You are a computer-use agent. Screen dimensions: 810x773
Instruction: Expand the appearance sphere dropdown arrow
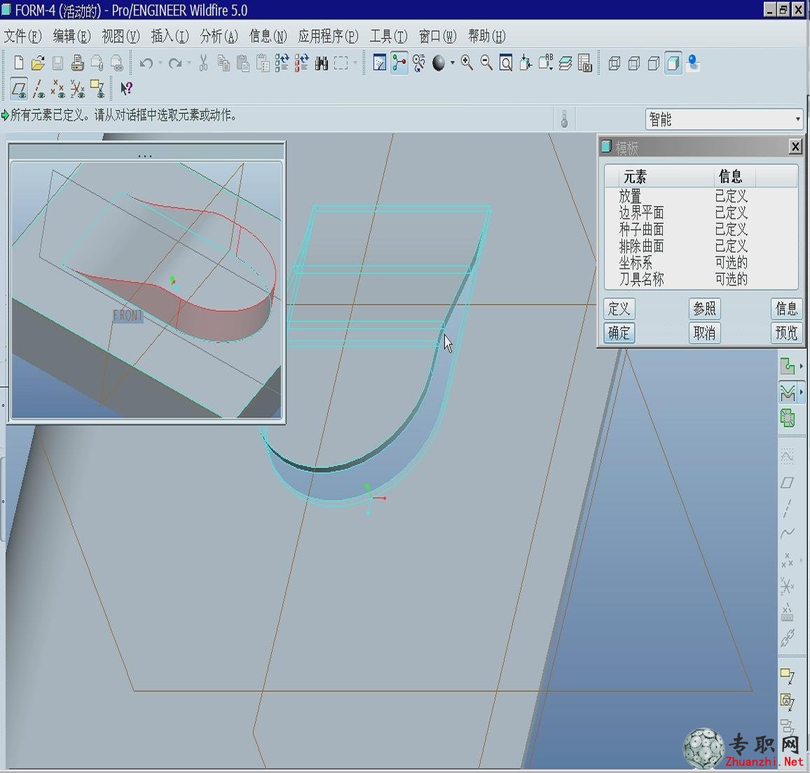[x=453, y=63]
